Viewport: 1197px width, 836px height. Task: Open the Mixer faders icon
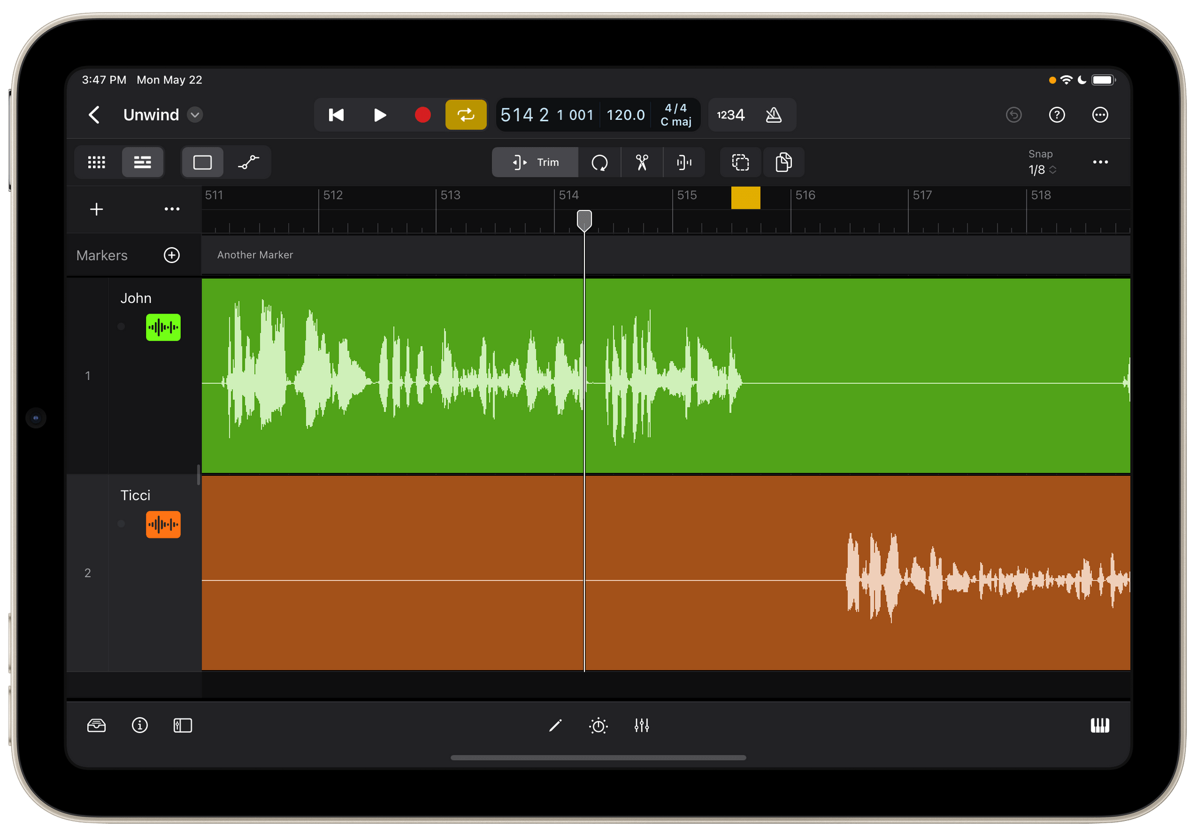pyautogui.click(x=642, y=726)
